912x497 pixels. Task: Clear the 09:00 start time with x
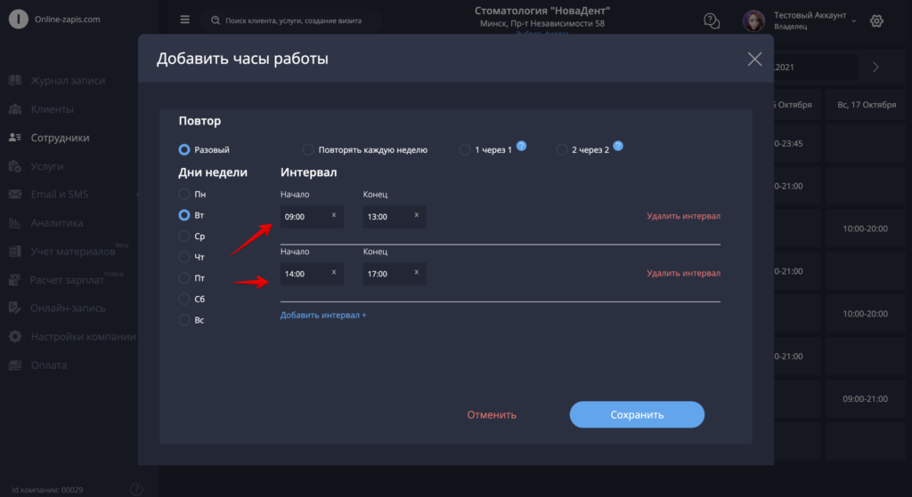(334, 215)
